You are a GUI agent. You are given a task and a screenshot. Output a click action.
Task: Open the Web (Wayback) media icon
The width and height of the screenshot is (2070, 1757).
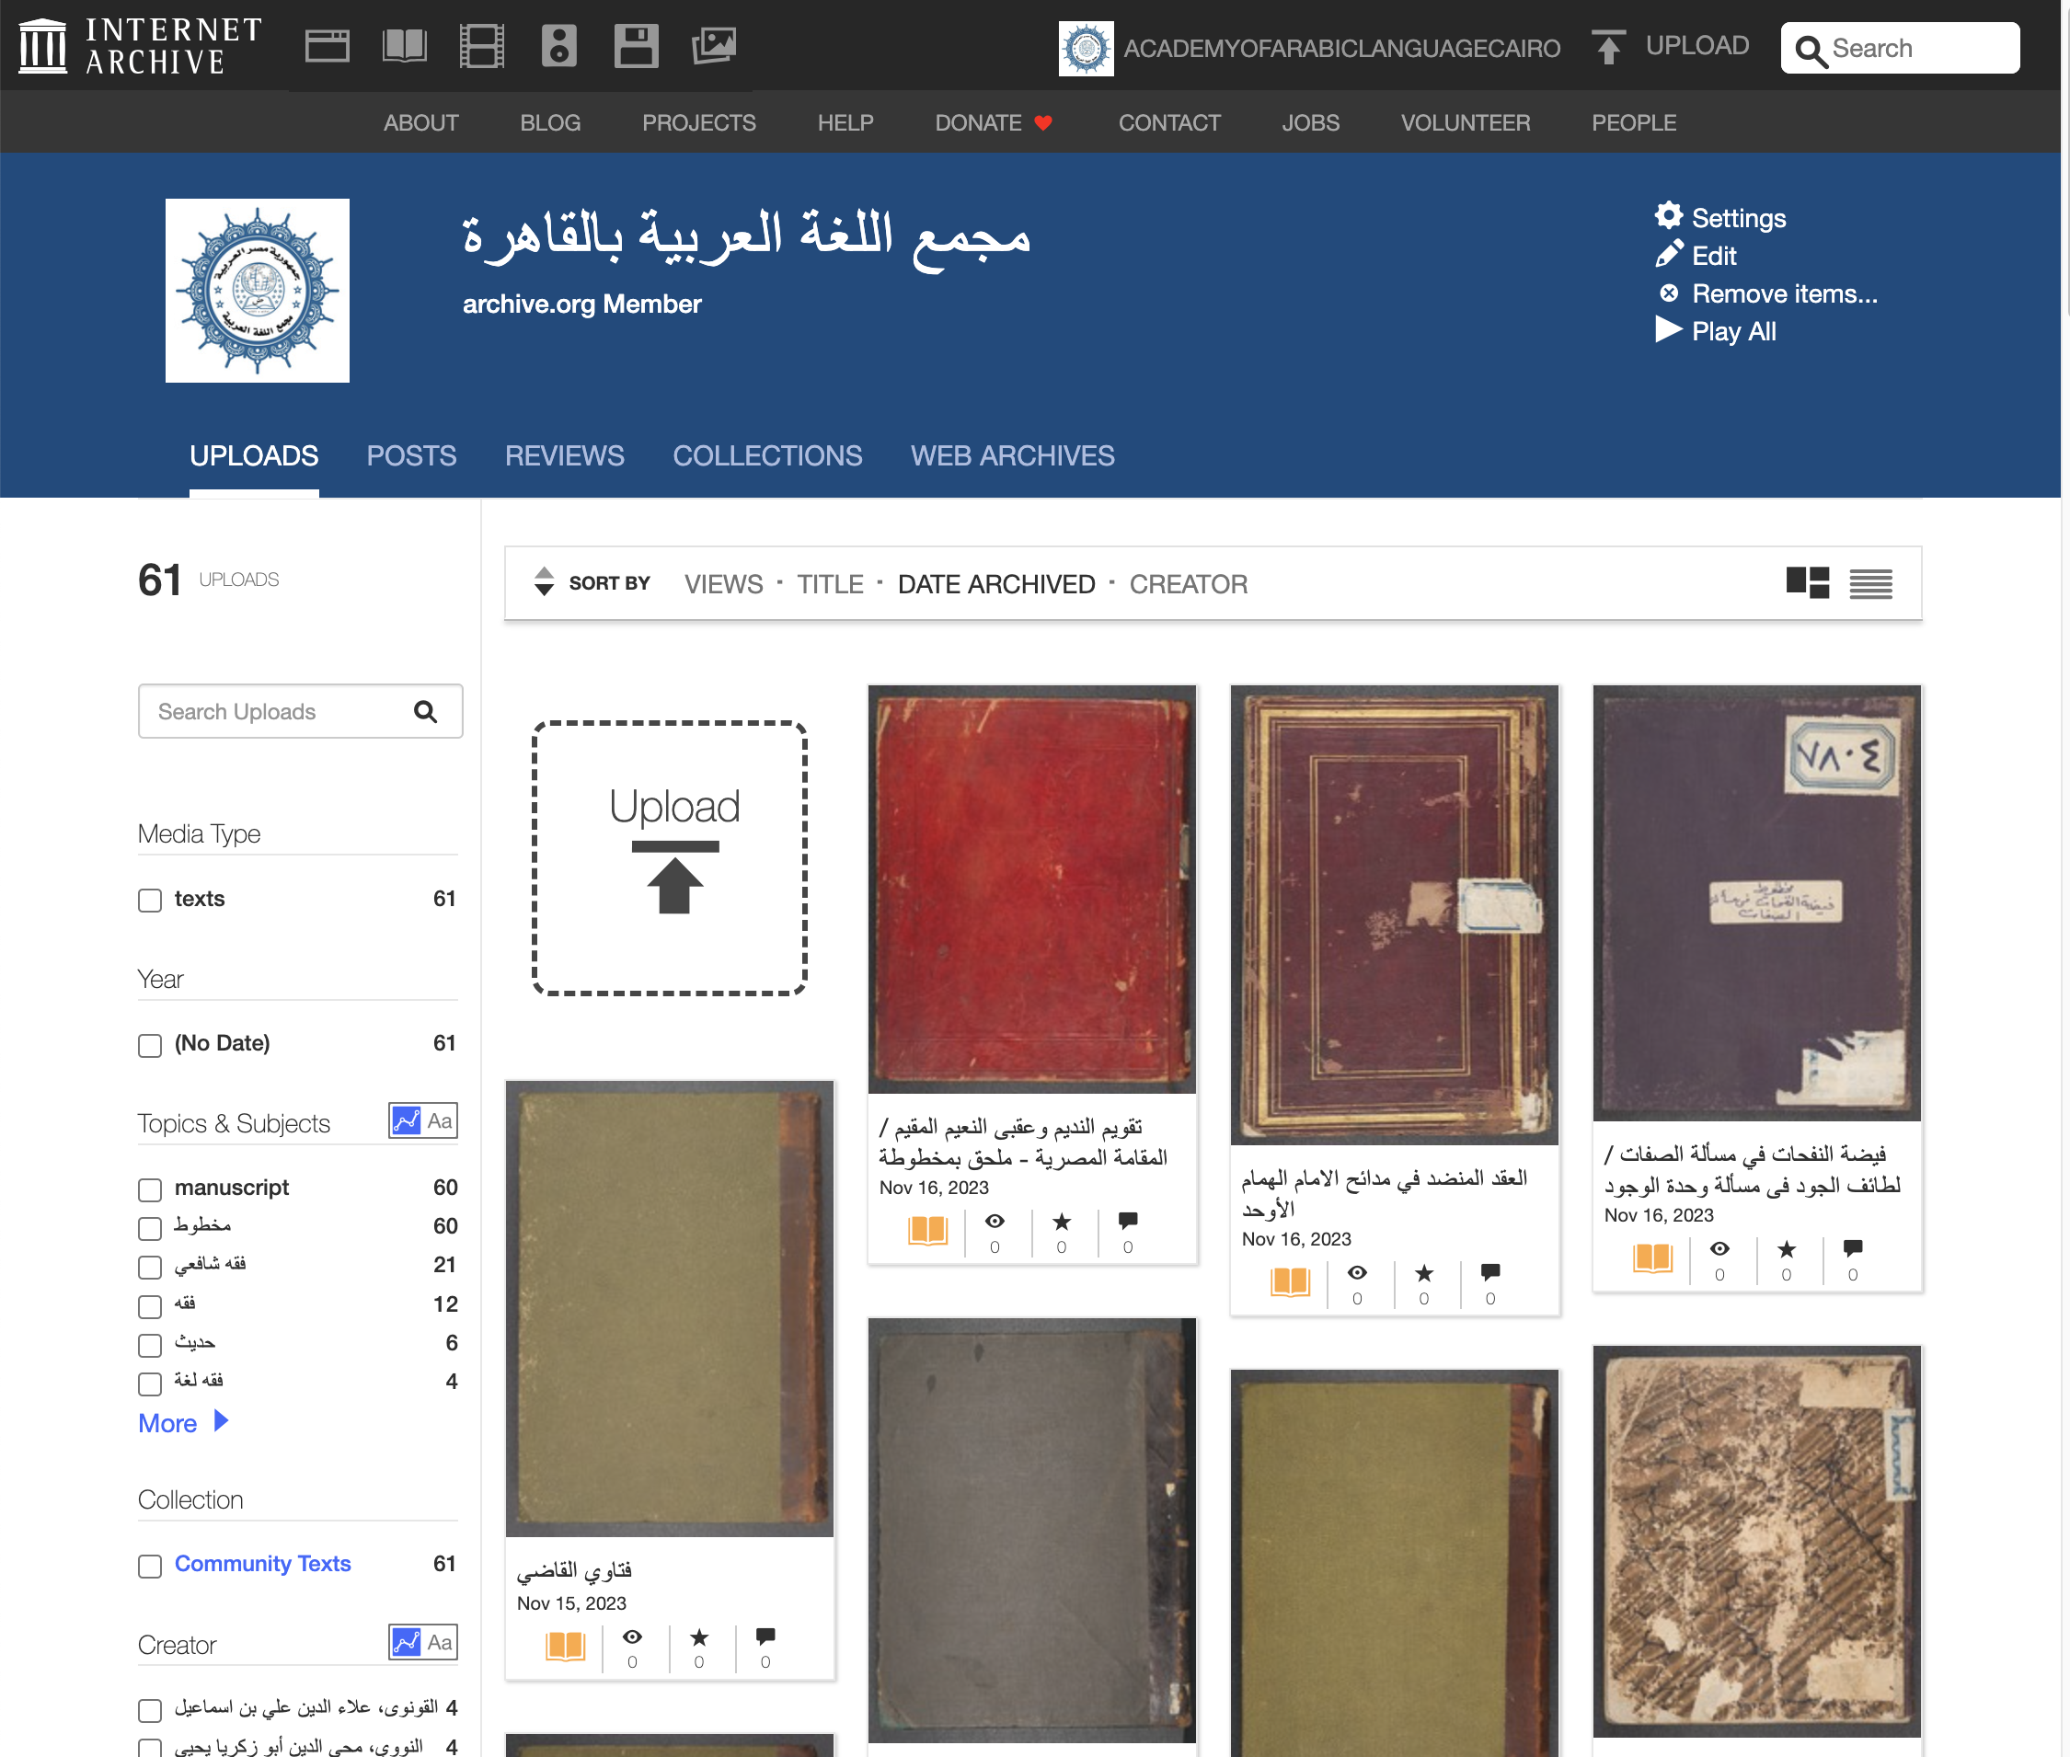tap(327, 46)
